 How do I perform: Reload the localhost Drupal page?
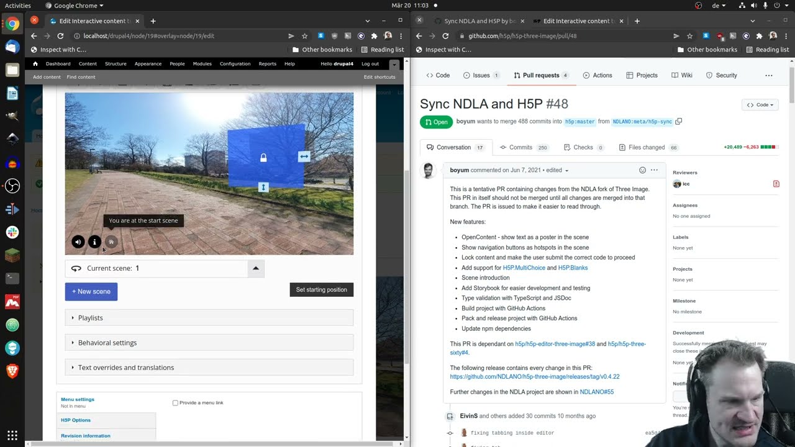(60, 36)
